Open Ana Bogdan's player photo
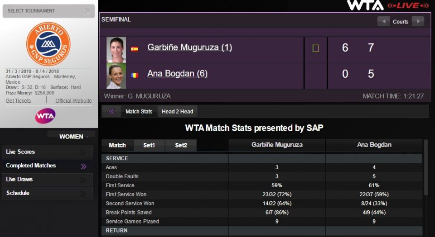435x237 pixels. pos(116,76)
